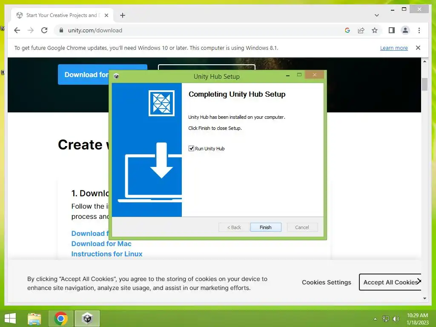The width and height of the screenshot is (436, 327).
Task: Close the Unity Hub Setup dialog
Action: coord(315,75)
